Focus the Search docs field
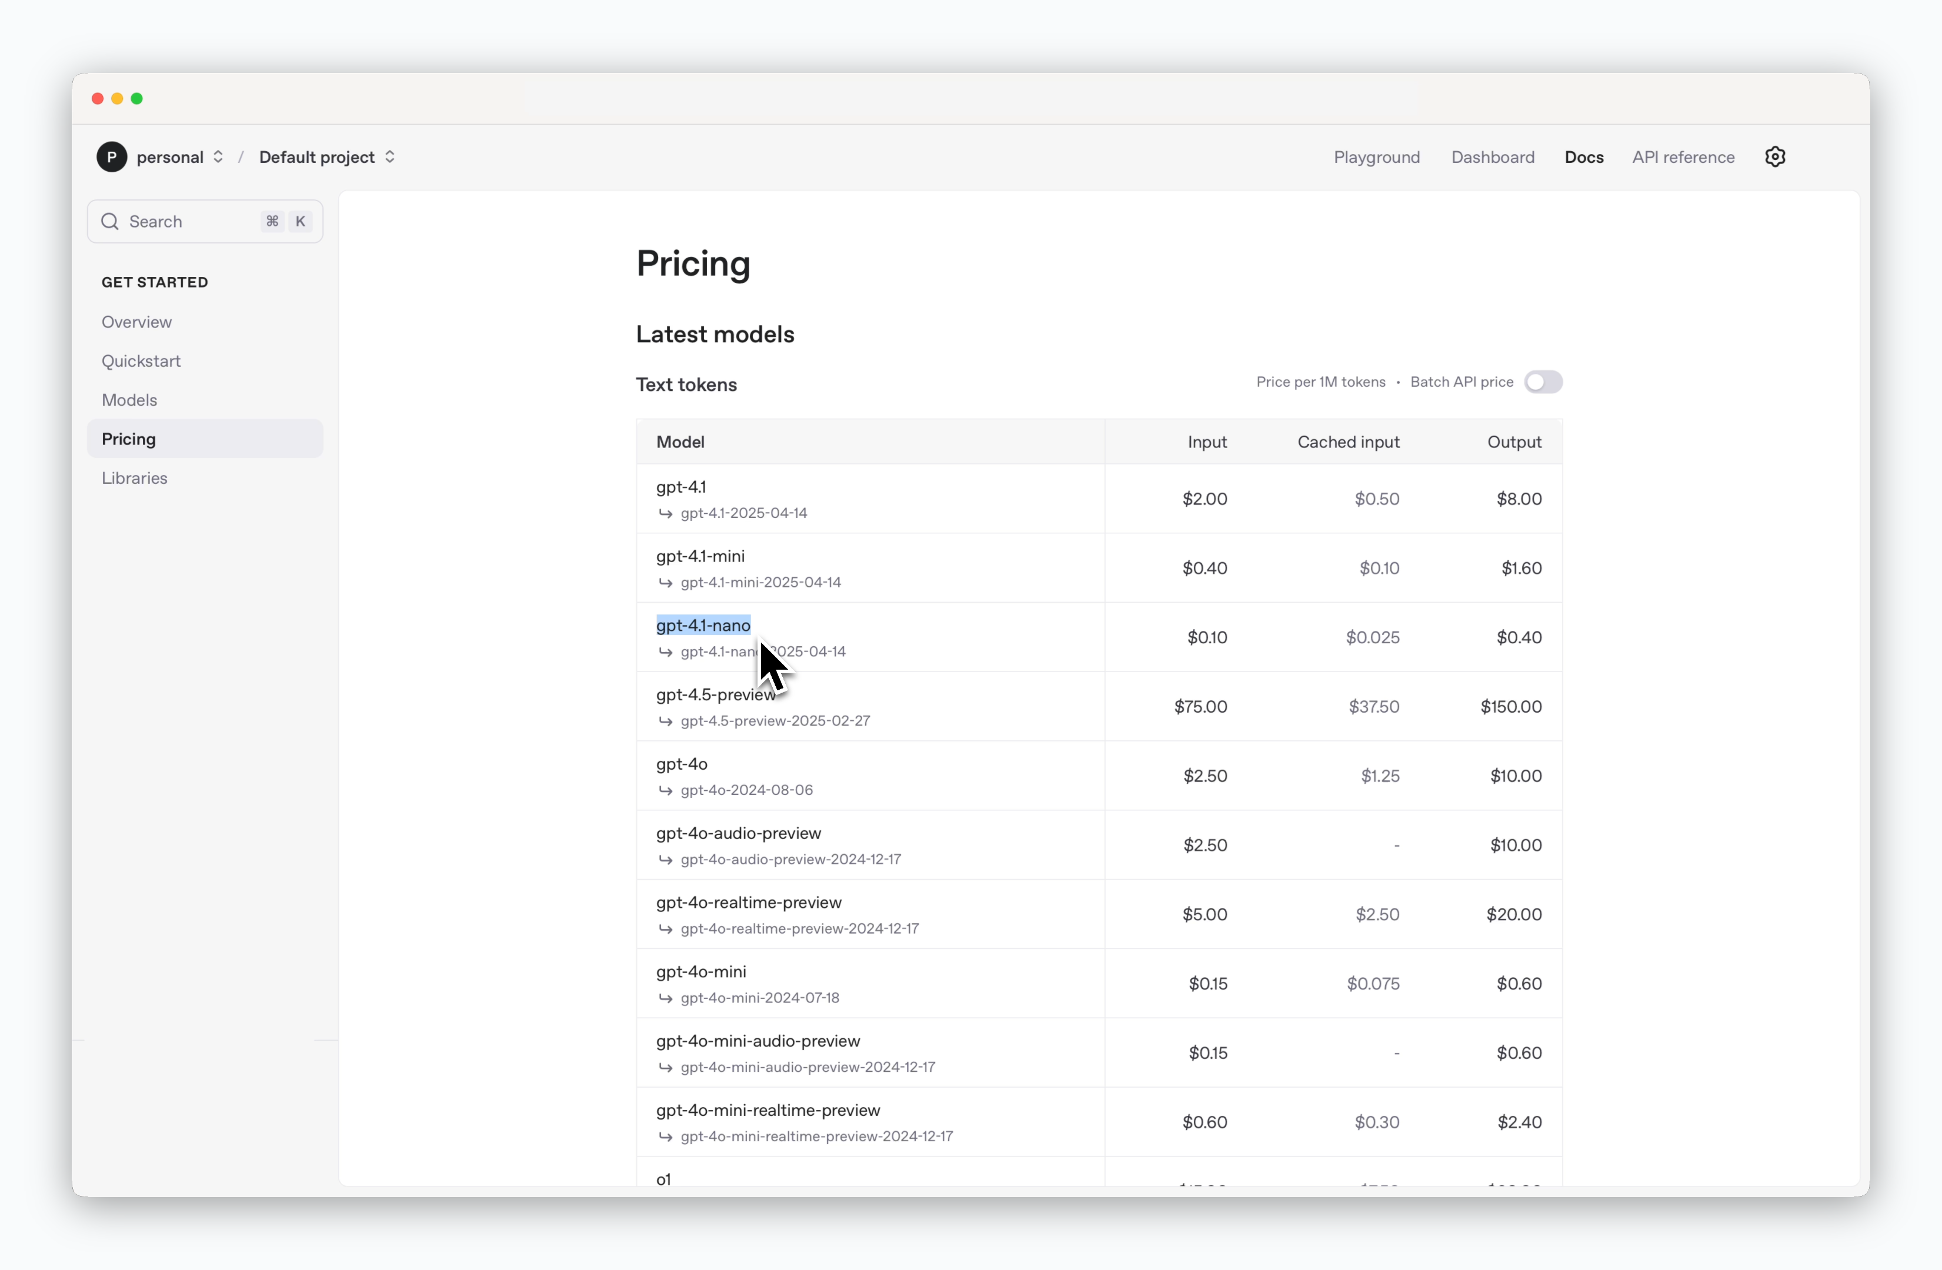 coord(205,221)
